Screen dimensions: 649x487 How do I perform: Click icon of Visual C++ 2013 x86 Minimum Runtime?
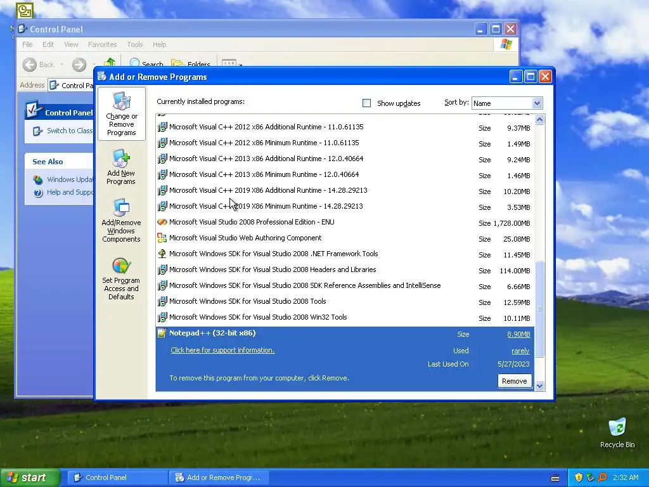(x=162, y=174)
